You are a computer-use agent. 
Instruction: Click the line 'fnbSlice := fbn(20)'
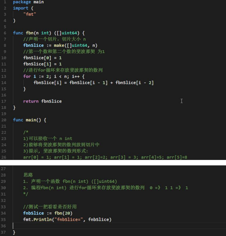pyautogui.click(x=48, y=213)
